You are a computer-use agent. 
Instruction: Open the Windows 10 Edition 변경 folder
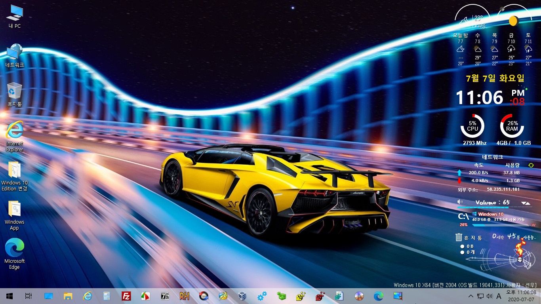15,176
